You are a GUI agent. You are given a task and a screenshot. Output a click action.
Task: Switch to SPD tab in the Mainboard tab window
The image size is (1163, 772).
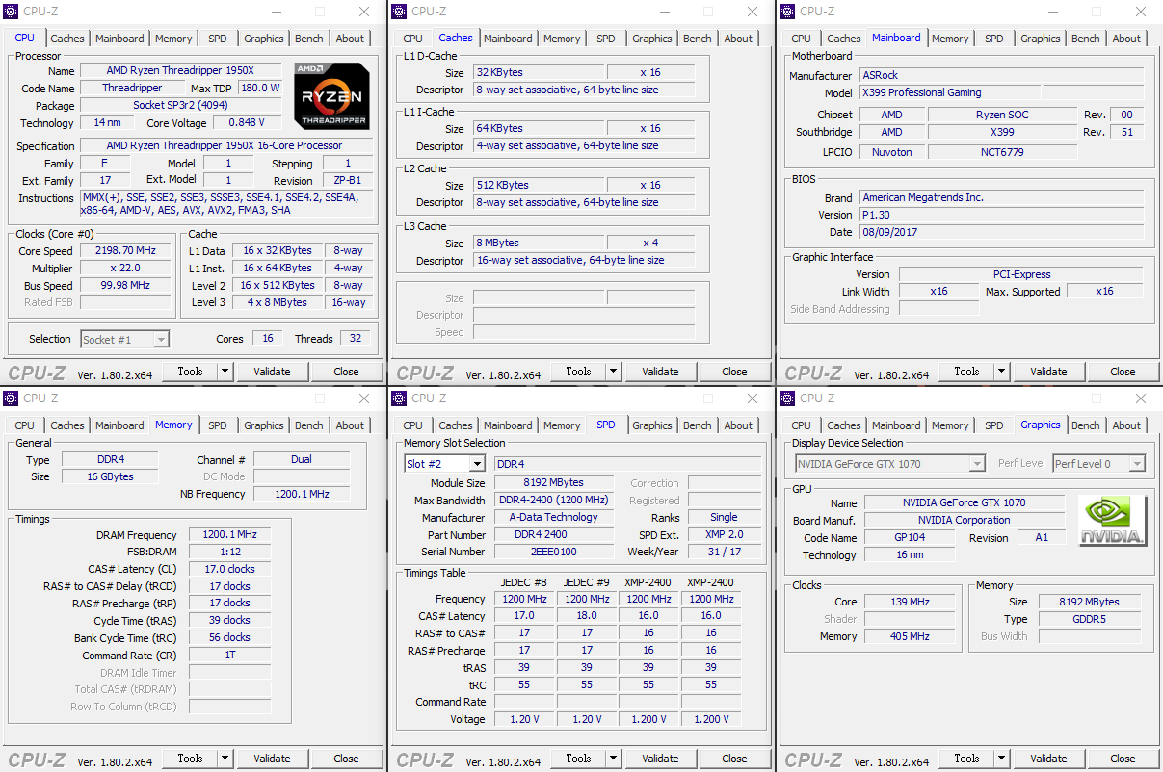994,39
